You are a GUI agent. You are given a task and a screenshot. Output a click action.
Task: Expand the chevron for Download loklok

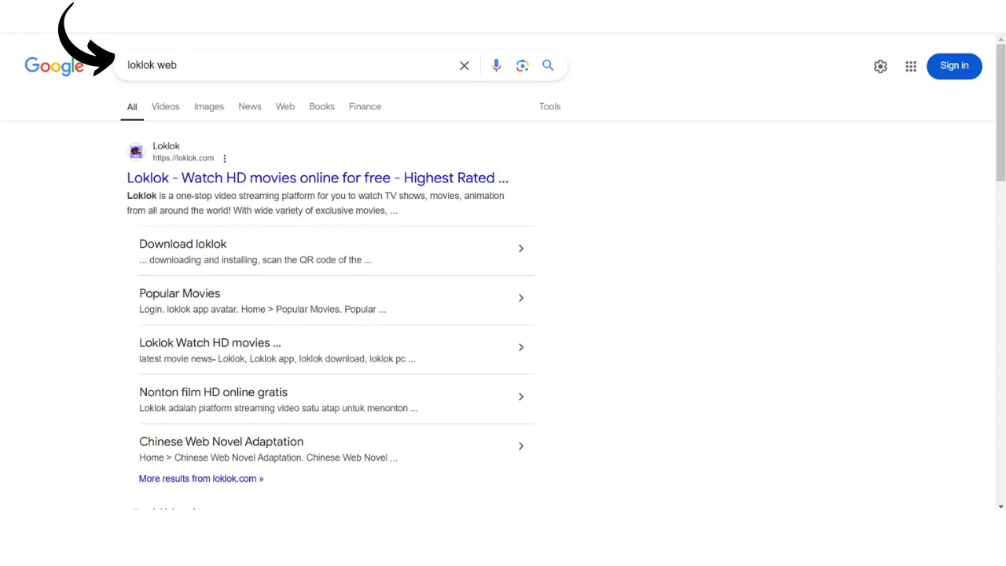pos(520,248)
